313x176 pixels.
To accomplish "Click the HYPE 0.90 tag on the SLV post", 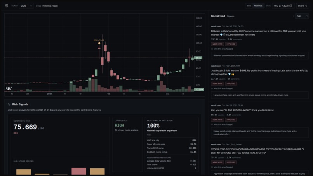I will click(231, 162).
